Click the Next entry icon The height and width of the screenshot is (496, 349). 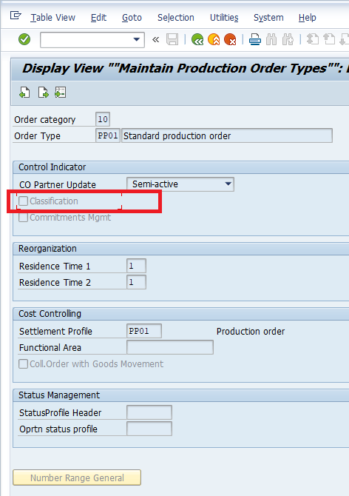[43, 93]
